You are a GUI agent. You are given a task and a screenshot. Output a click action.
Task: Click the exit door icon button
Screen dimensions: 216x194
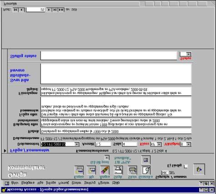(199, 169)
